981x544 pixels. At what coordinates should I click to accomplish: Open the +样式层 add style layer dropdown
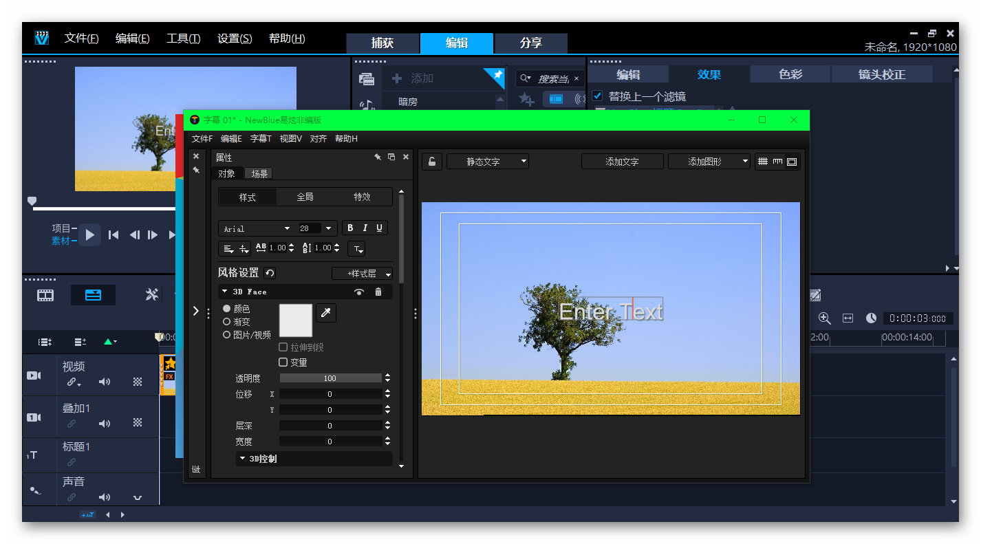(x=362, y=273)
